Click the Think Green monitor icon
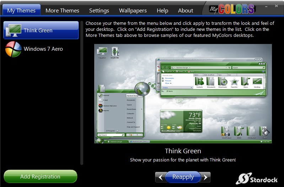This screenshot has height=187, width=284. pos(13,31)
